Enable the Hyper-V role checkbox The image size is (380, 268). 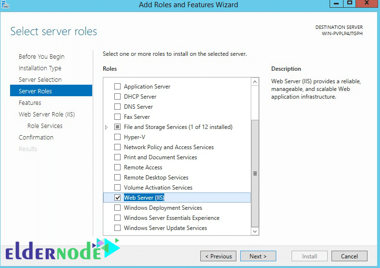coord(117,137)
